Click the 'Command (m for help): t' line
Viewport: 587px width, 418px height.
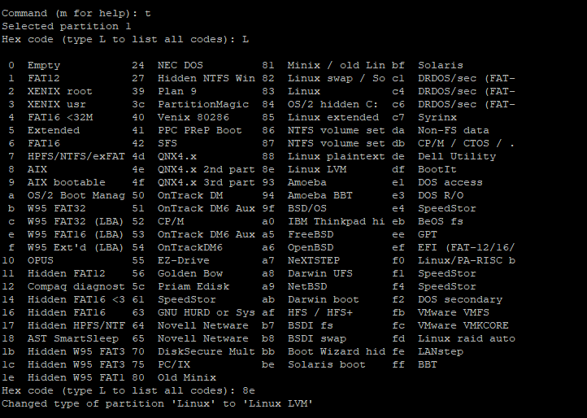[x=76, y=13]
